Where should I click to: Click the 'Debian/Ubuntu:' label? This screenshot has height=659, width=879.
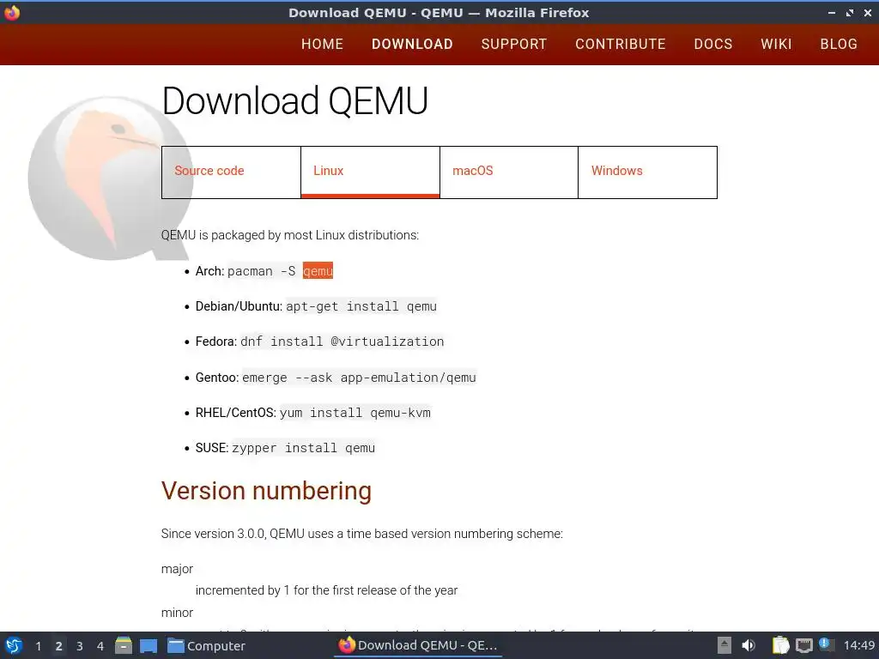click(239, 306)
